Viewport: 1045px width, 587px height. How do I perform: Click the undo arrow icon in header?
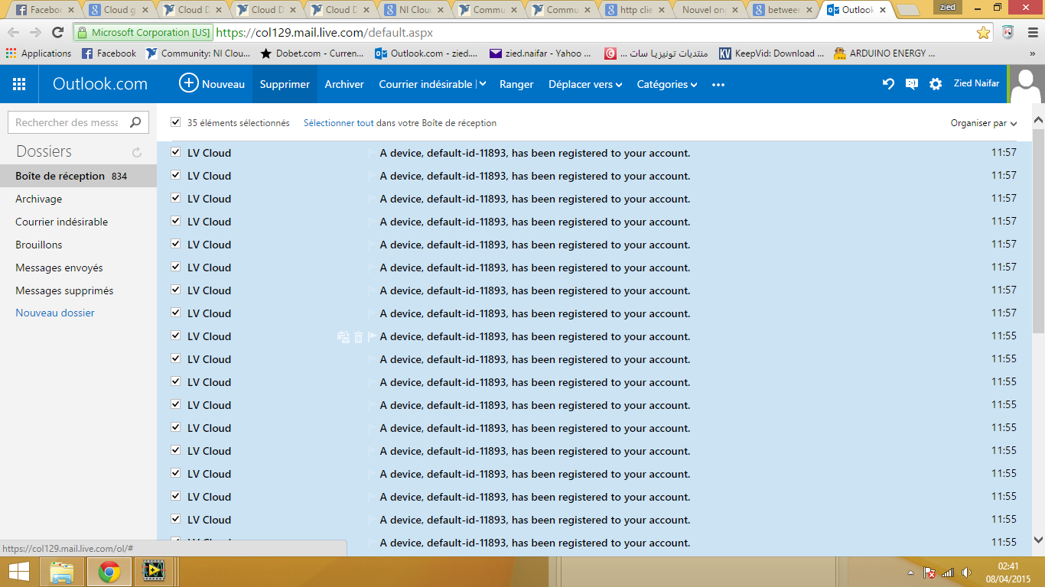(x=888, y=84)
